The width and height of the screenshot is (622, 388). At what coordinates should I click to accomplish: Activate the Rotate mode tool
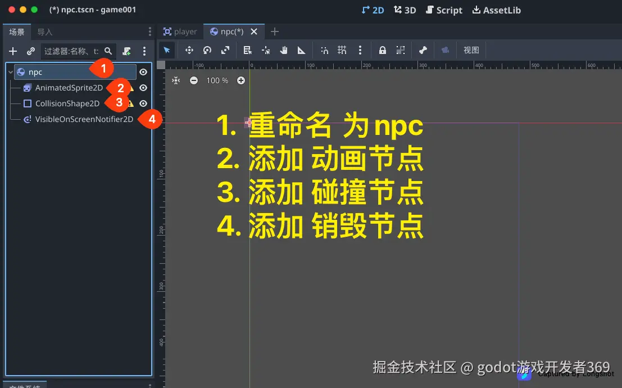click(207, 50)
